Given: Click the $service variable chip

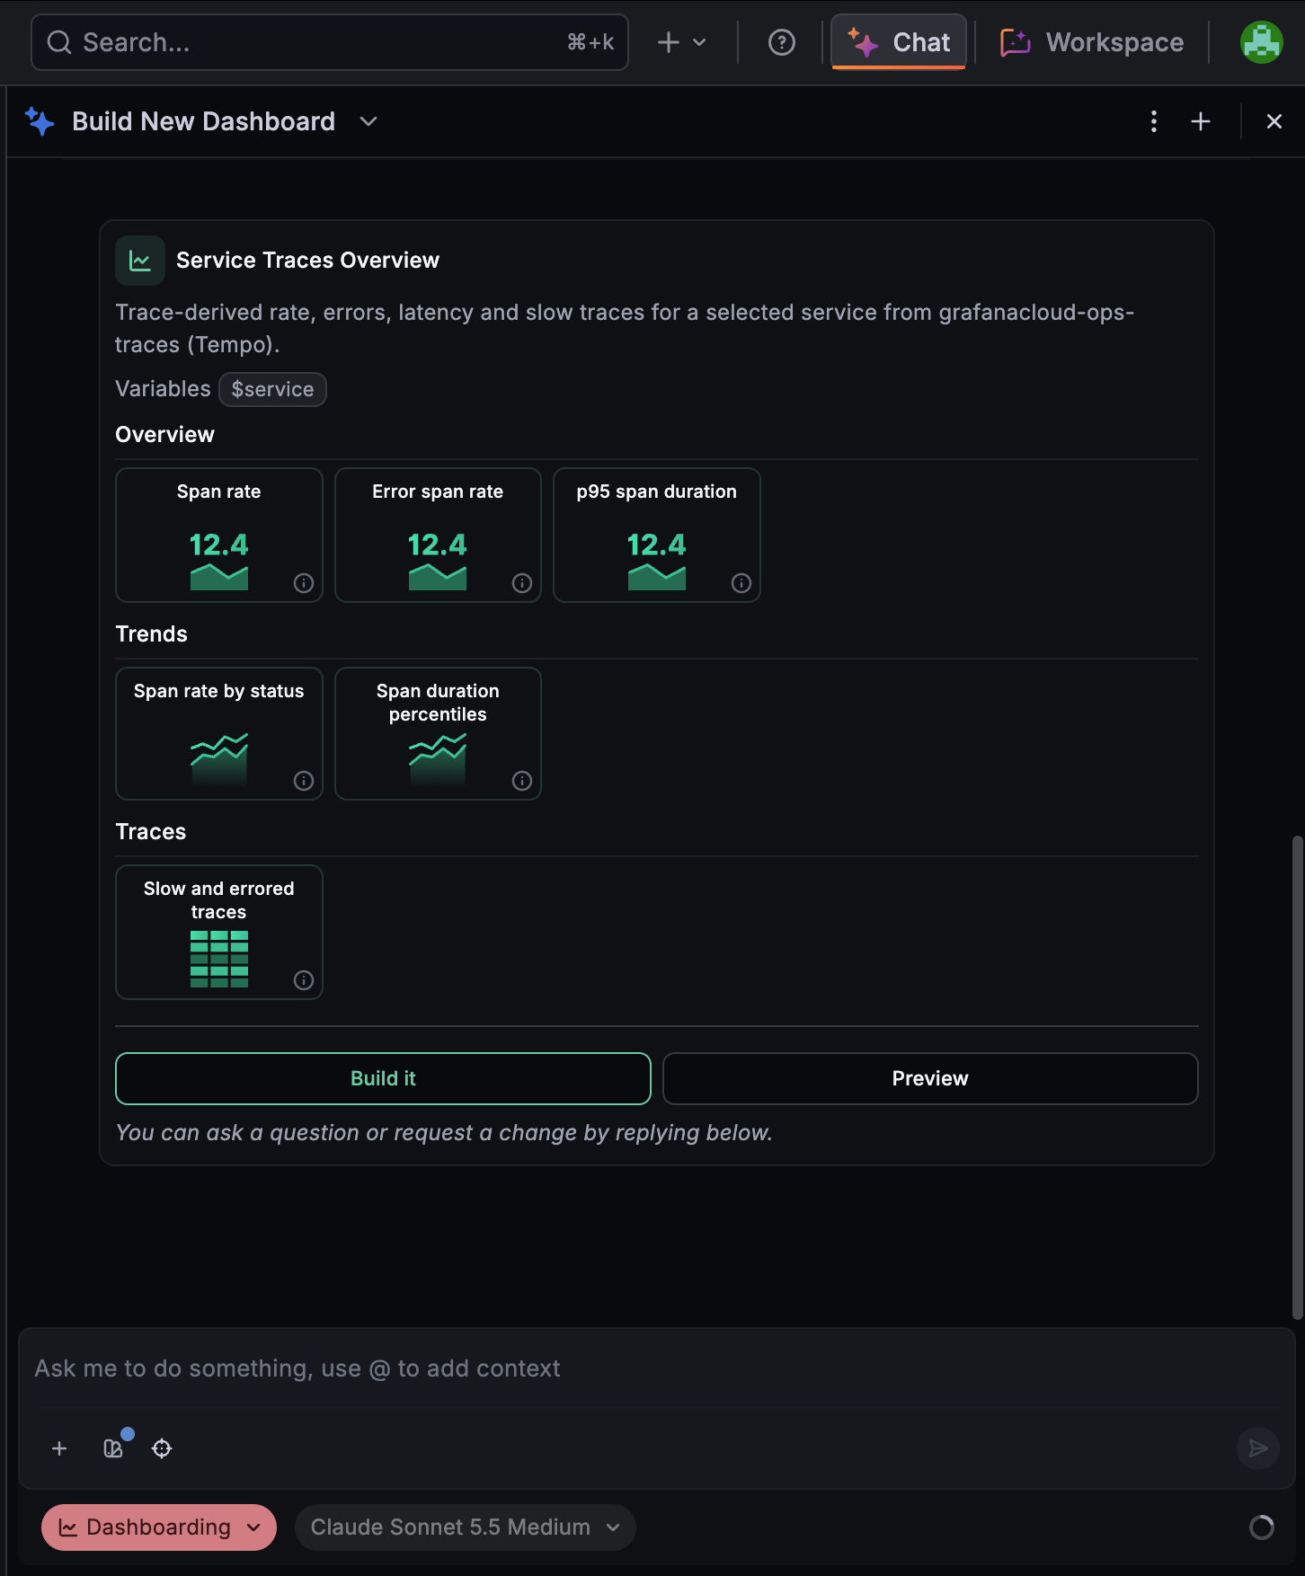Looking at the screenshot, I should point(272,389).
